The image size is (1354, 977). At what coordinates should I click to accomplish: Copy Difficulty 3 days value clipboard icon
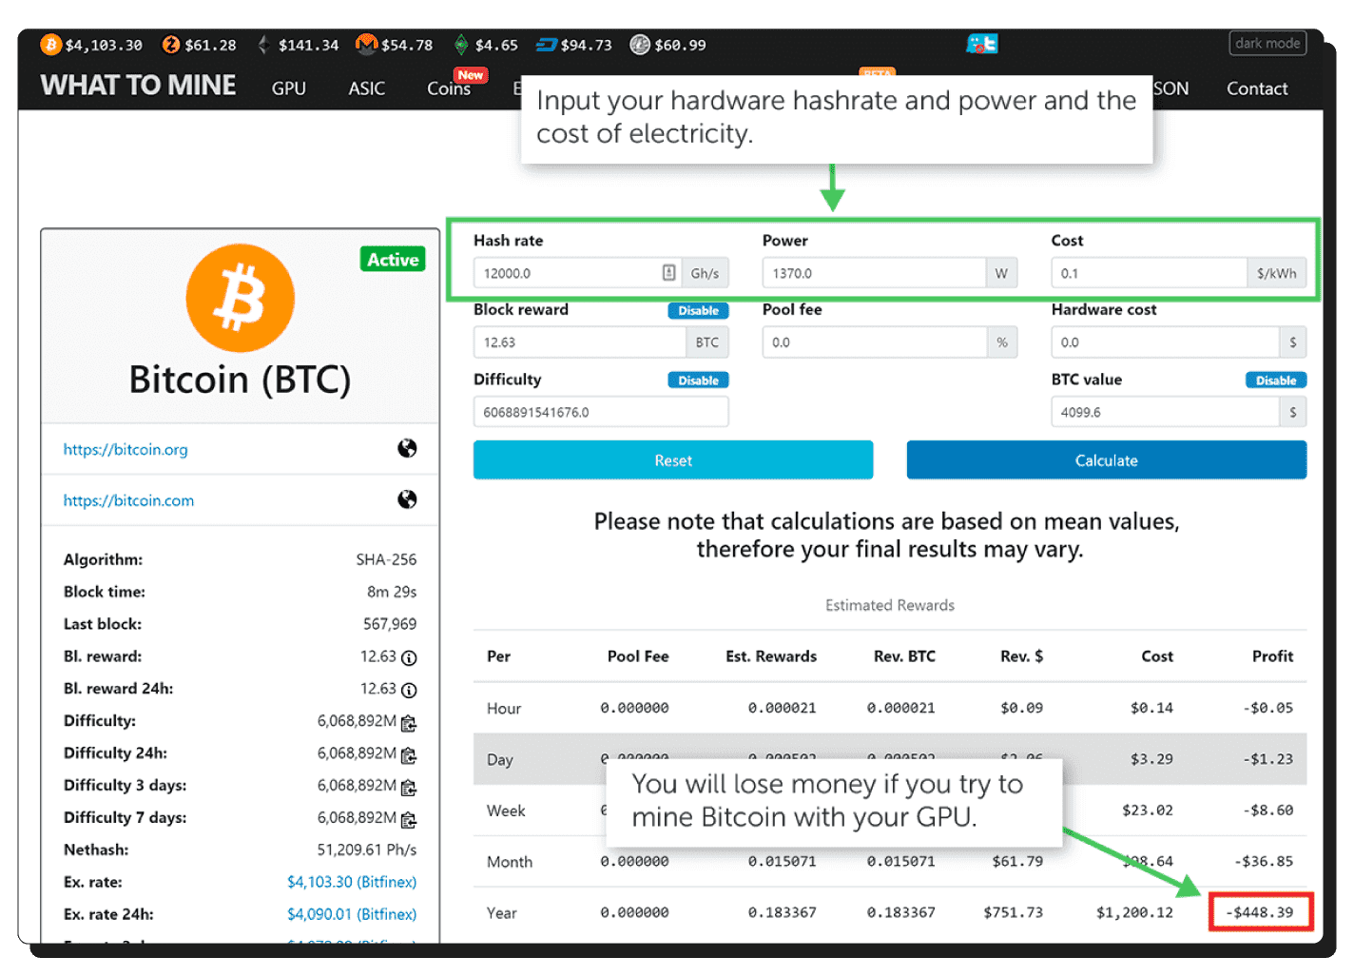[409, 788]
